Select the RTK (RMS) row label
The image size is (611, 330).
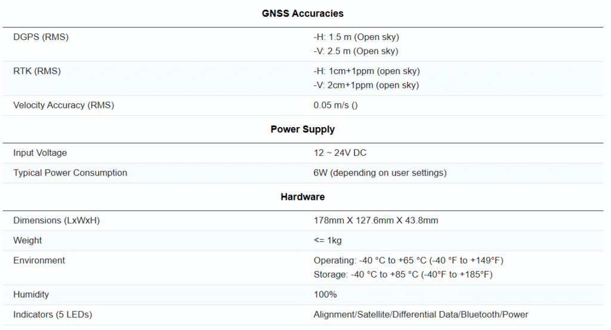pyautogui.click(x=37, y=71)
